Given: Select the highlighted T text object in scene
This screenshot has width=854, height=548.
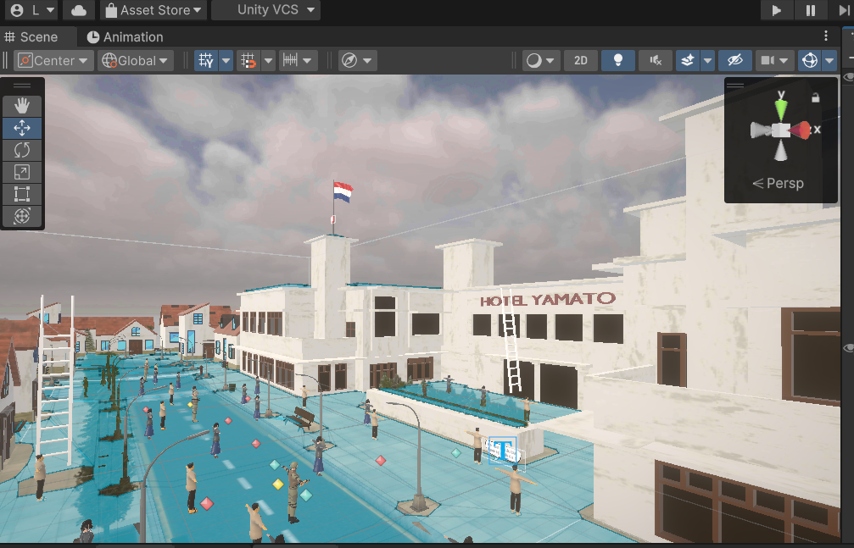Looking at the screenshot, I should (503, 451).
